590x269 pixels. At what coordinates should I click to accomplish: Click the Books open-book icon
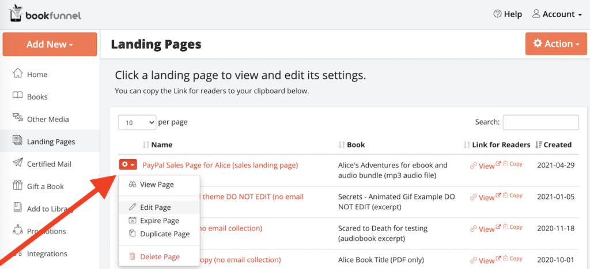coord(18,96)
